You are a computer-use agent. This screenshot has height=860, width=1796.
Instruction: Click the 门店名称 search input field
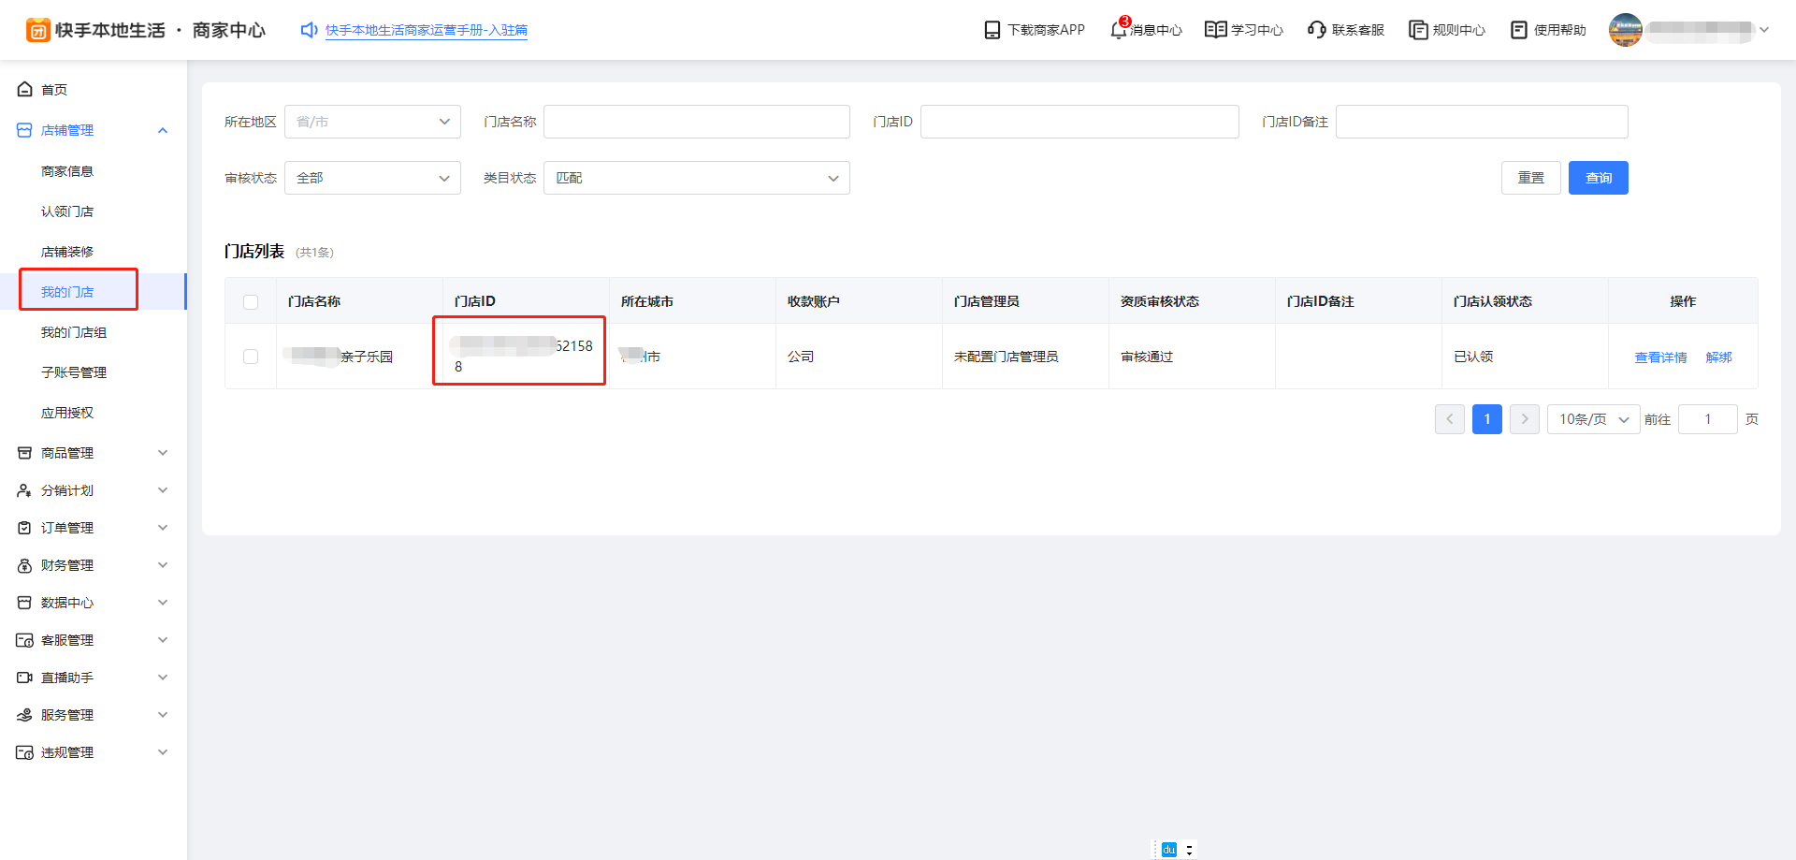click(x=696, y=122)
